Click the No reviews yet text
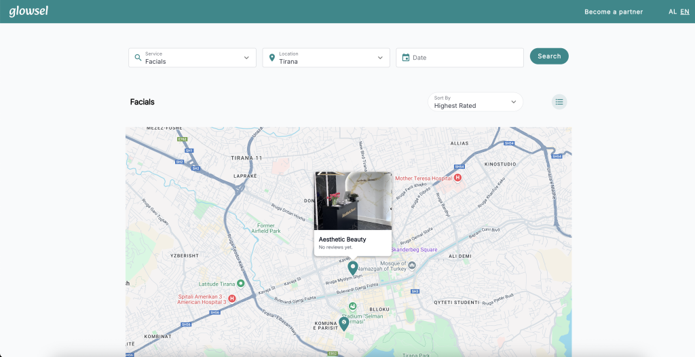This screenshot has width=695, height=357. coord(335,247)
